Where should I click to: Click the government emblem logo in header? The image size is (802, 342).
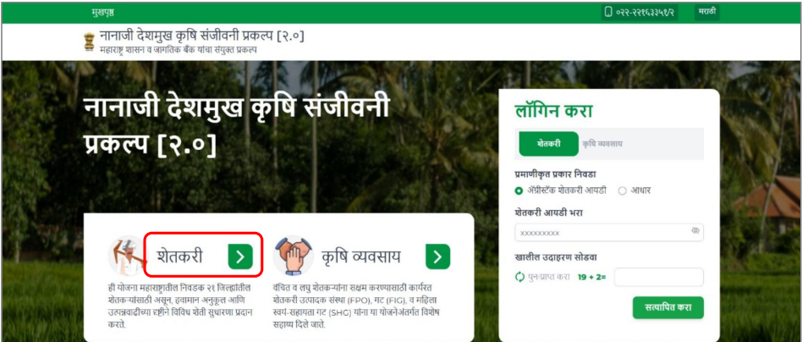pyautogui.click(x=89, y=42)
